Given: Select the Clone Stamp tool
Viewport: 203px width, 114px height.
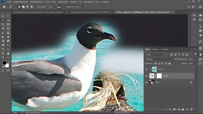Looking at the screenshot, I should click(8, 33).
